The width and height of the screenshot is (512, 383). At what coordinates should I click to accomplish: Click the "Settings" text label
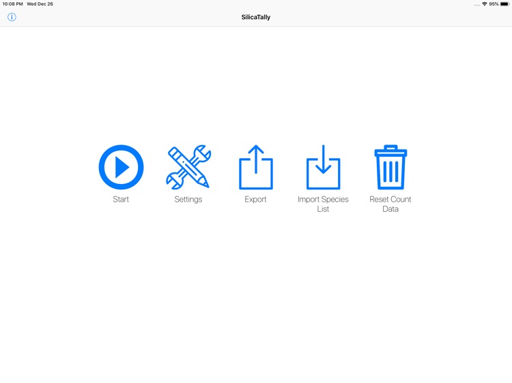pyautogui.click(x=188, y=200)
